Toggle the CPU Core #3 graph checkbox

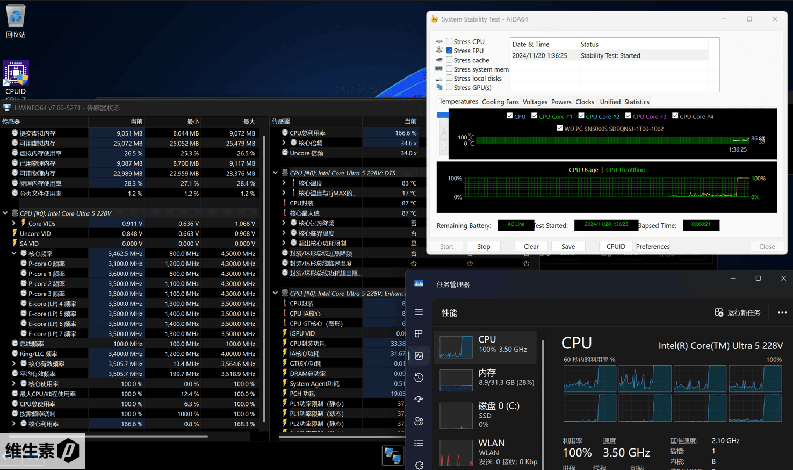[x=628, y=116]
